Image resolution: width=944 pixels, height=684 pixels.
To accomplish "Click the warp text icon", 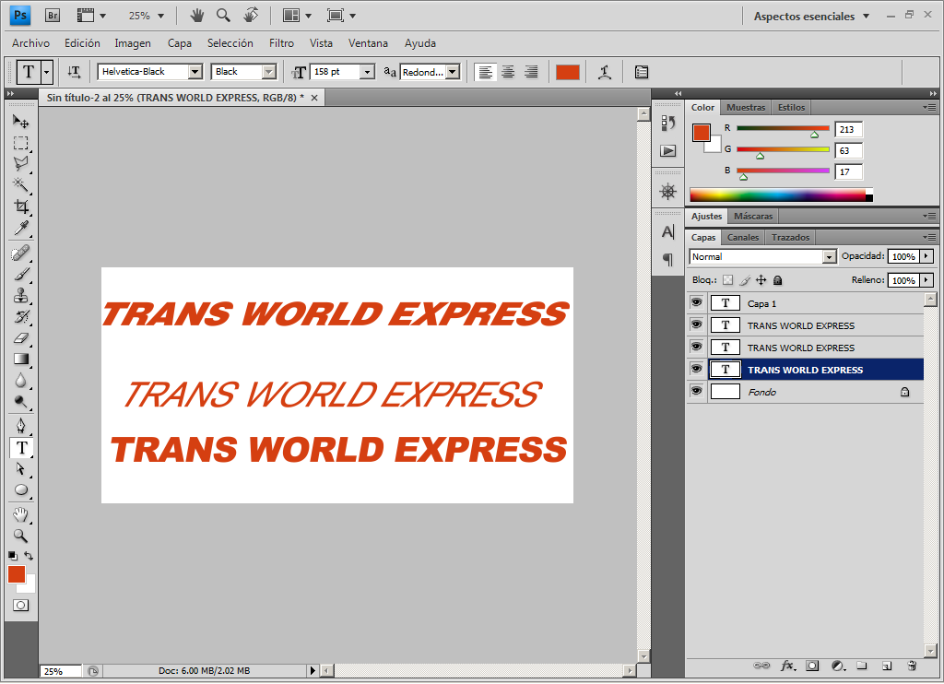I will [605, 72].
